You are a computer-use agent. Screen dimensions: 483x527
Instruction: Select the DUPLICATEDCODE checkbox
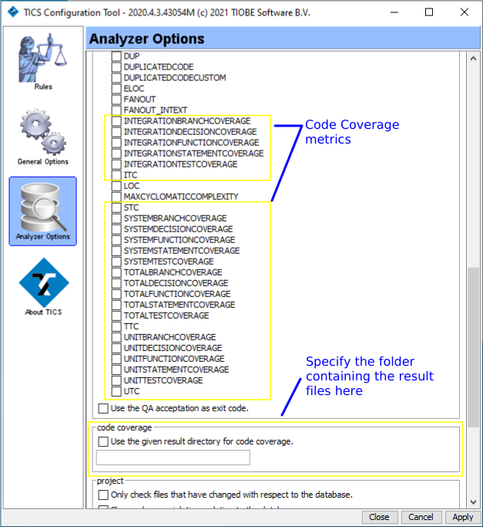click(116, 67)
